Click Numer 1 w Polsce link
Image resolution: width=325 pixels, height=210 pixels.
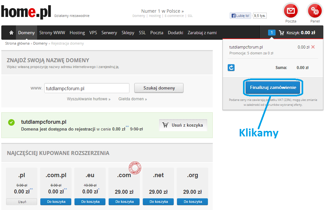[x=162, y=11]
